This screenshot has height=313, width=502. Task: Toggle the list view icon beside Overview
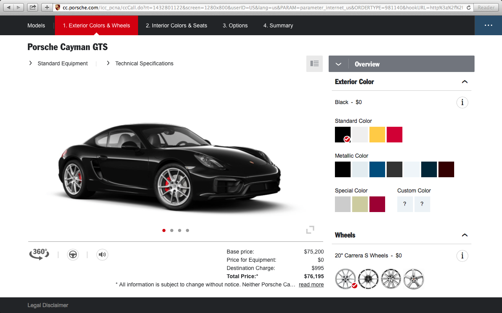[315, 64]
